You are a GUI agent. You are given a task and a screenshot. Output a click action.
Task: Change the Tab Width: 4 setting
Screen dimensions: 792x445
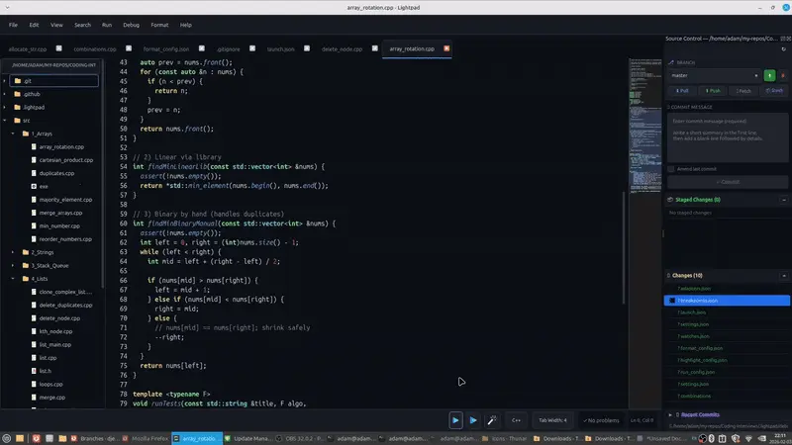coord(552,420)
